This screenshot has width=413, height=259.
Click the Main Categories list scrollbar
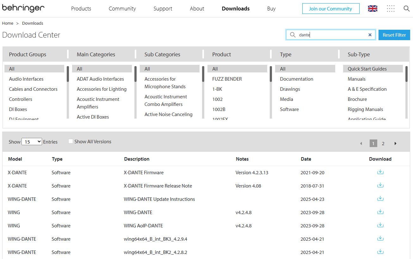(135, 74)
